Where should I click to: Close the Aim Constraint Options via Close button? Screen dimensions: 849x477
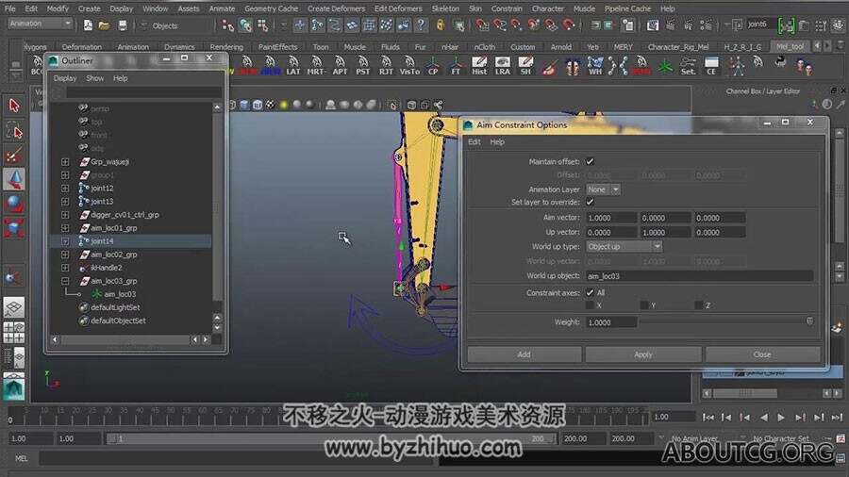(762, 354)
